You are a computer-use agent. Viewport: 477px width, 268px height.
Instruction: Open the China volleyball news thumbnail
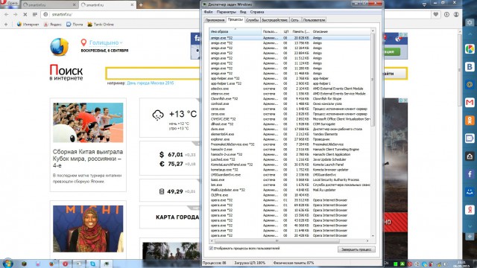[x=88, y=122]
